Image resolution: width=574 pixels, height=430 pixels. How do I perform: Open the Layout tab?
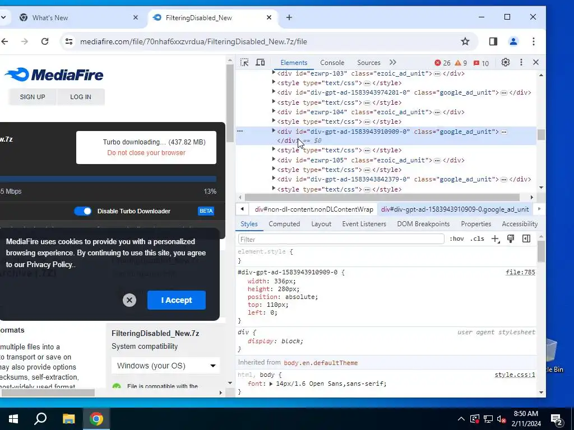321,224
